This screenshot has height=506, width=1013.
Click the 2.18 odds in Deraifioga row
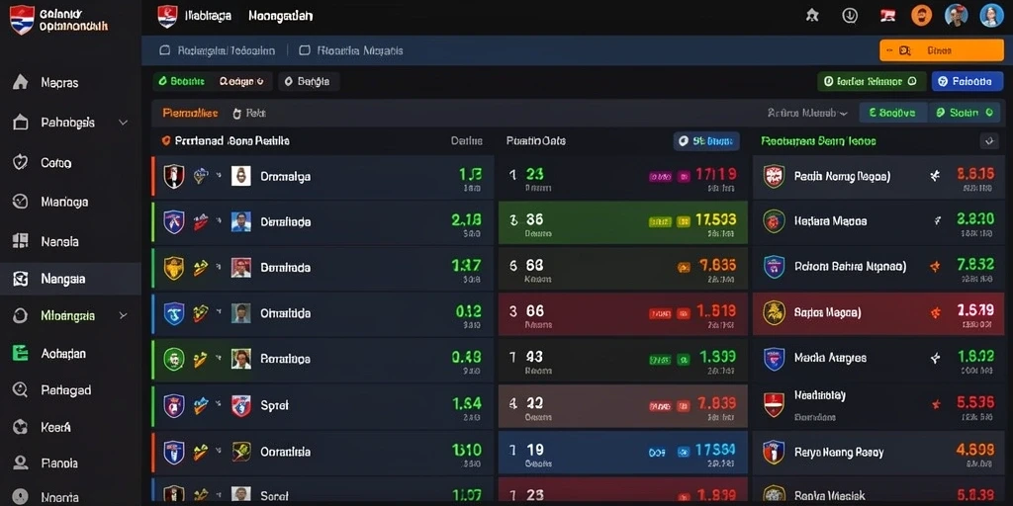(x=466, y=220)
